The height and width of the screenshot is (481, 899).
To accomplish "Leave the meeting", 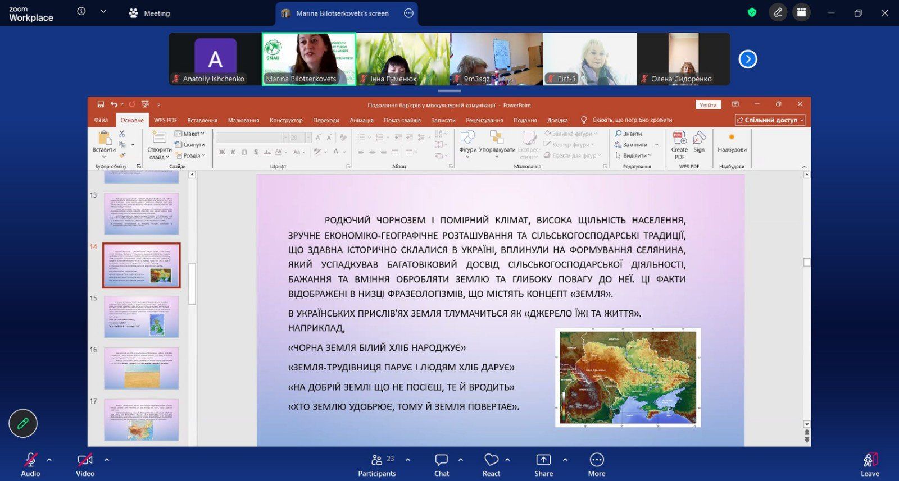I will point(870,464).
